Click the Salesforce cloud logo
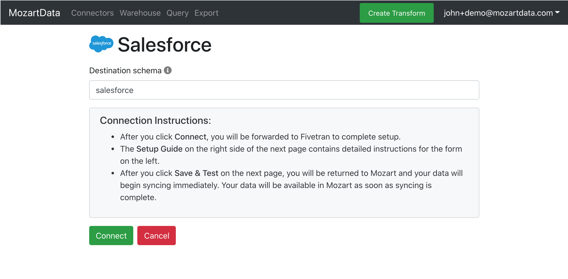Image resolution: width=568 pixels, height=279 pixels. (x=101, y=44)
